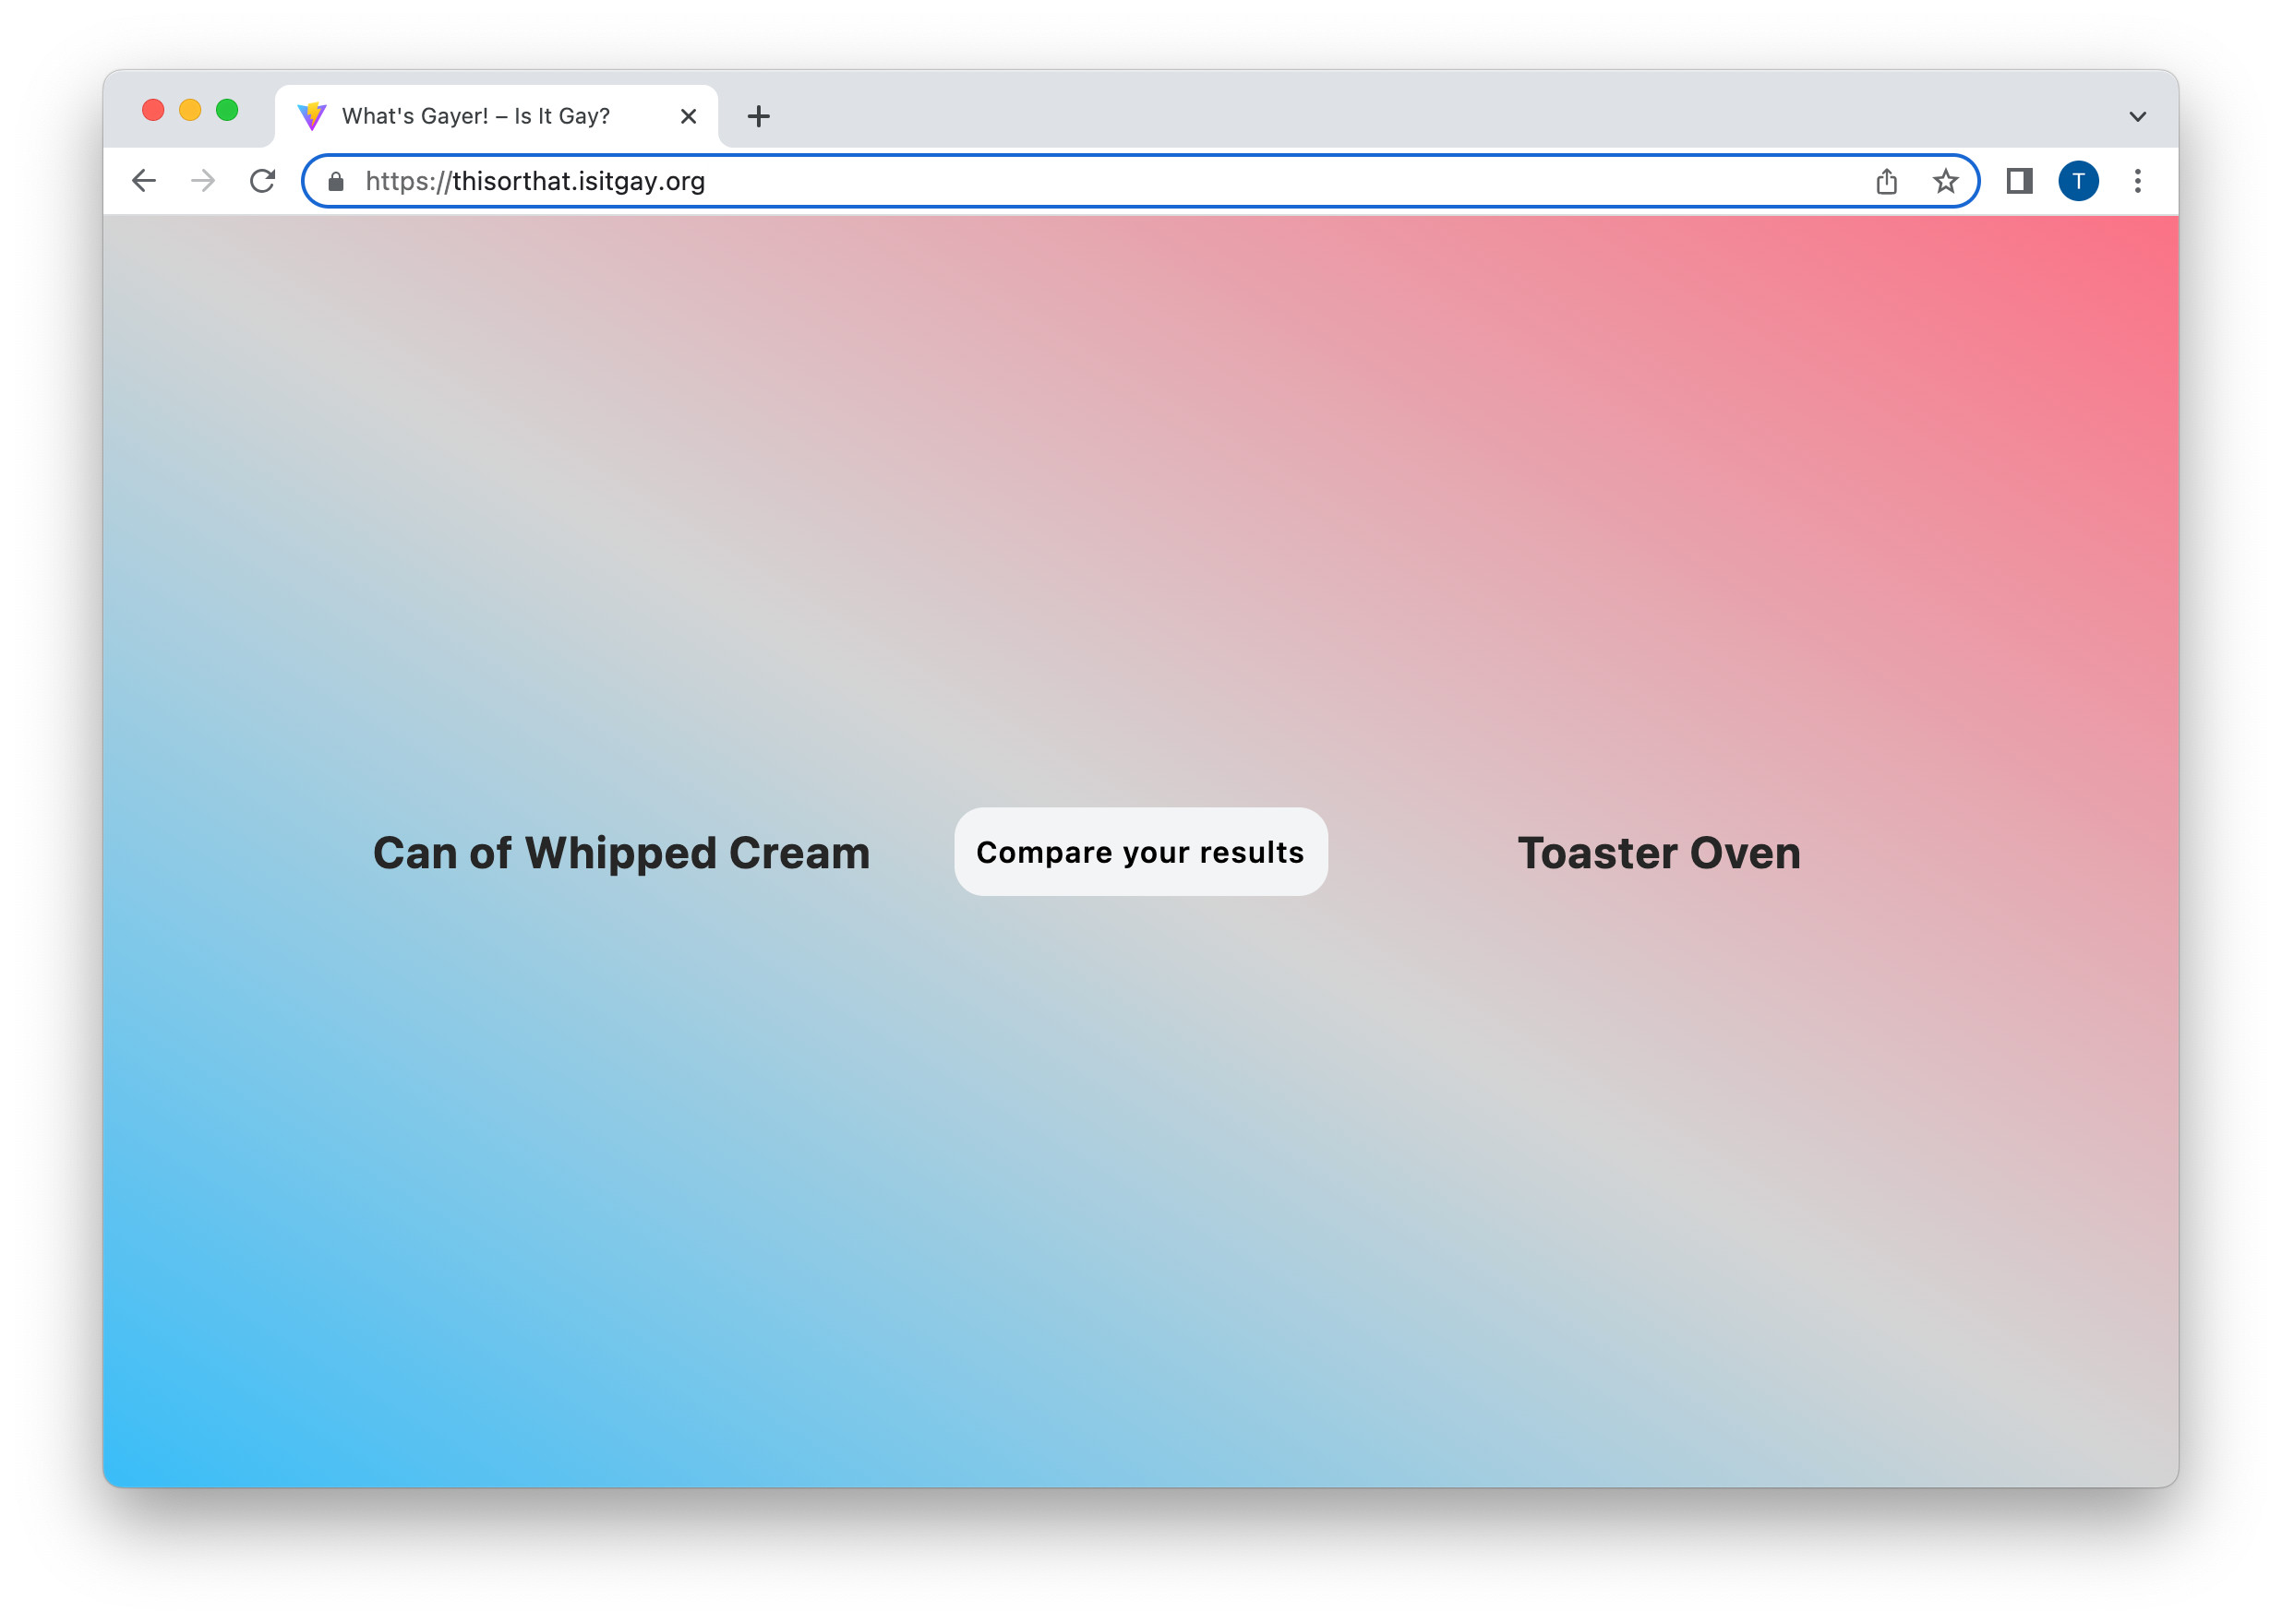This screenshot has height=1624, width=2282.
Task: Click the green fullscreen window button
Action: pyautogui.click(x=227, y=110)
